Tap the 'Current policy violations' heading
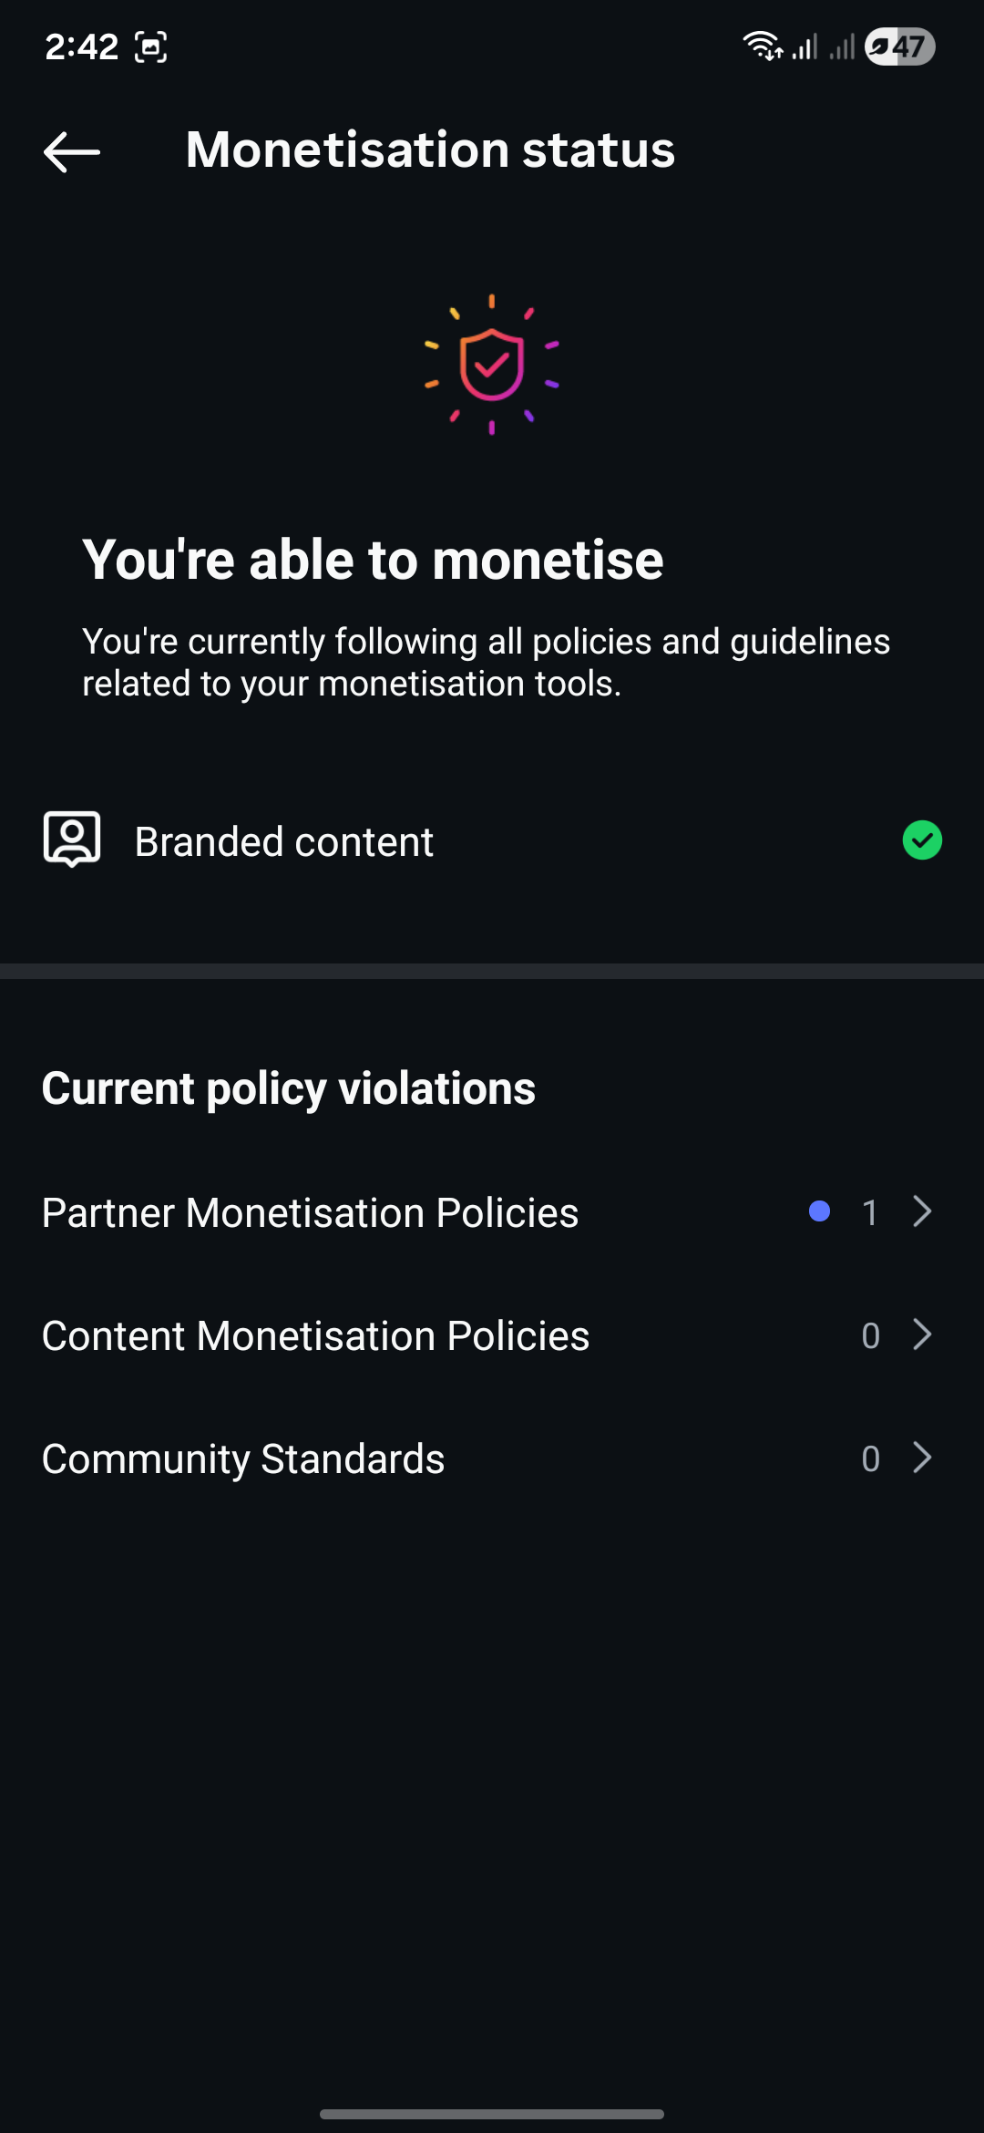This screenshot has width=984, height=2133. 289,1088
